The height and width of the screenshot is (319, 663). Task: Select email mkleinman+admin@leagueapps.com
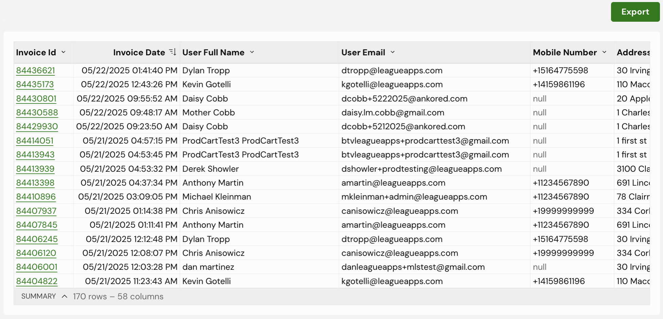tap(414, 196)
